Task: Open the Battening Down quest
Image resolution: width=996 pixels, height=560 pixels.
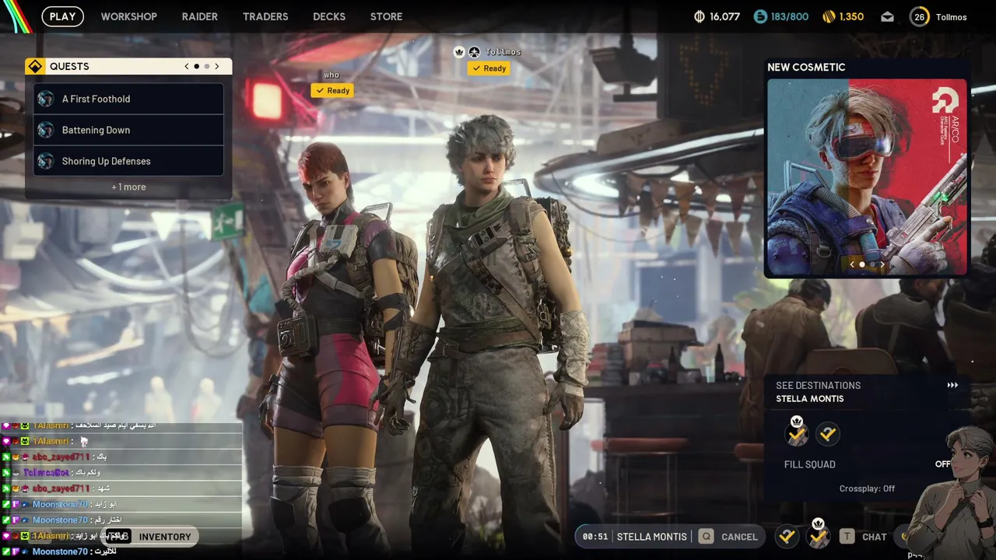Action: tap(128, 130)
